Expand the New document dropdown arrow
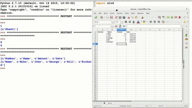The width and height of the screenshot is (192, 108). 99,17
